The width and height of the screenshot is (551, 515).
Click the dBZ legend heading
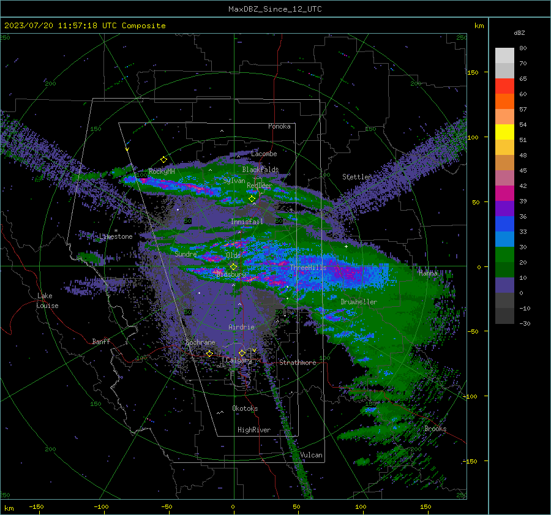click(519, 32)
